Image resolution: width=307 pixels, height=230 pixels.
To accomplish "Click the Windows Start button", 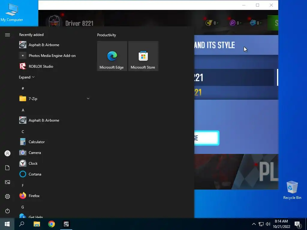I will 7,224.
